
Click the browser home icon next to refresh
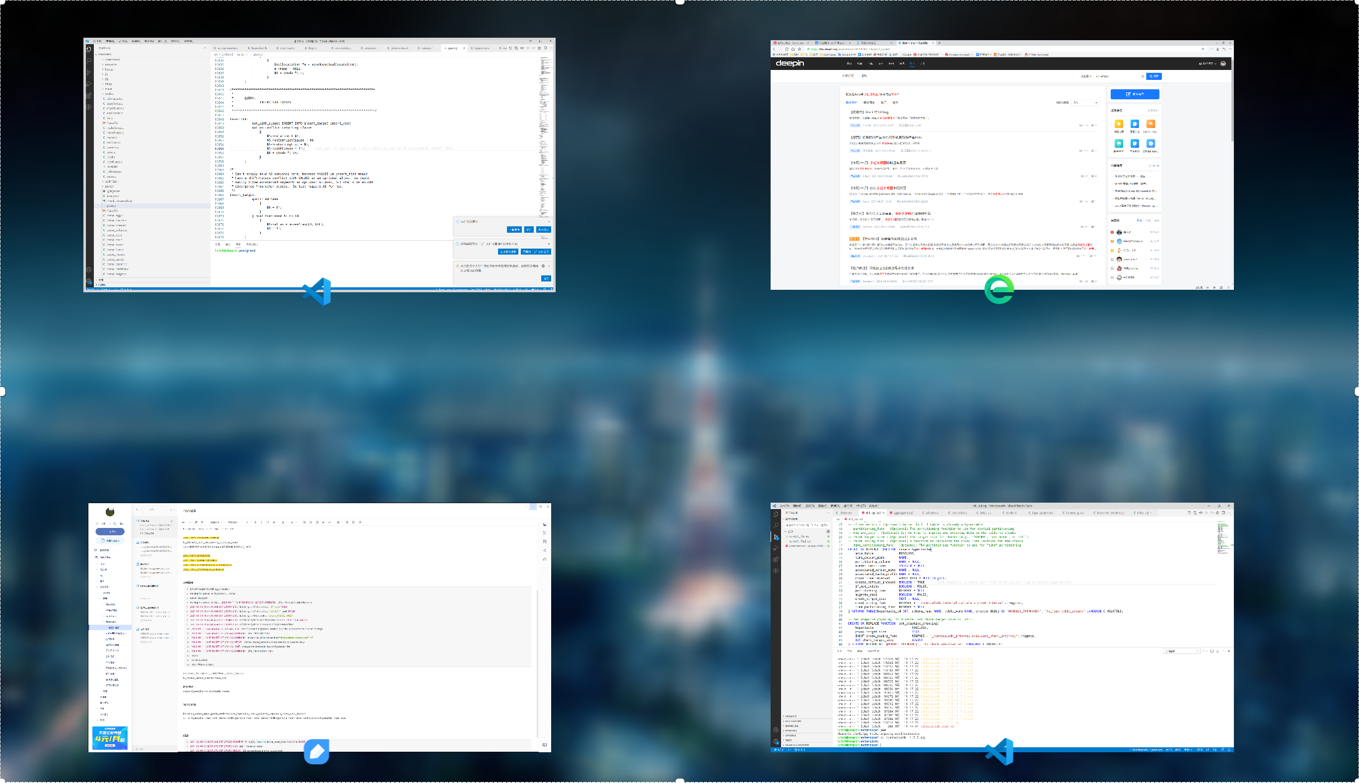tap(793, 49)
